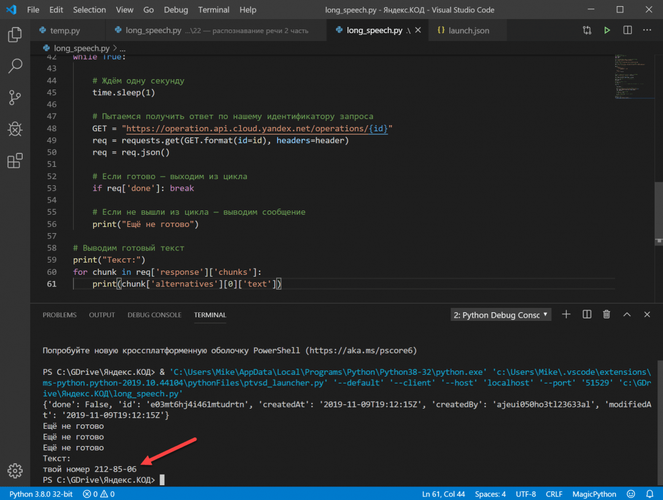The image size is (663, 500).
Task: Split the editor to the right
Action: click(627, 30)
